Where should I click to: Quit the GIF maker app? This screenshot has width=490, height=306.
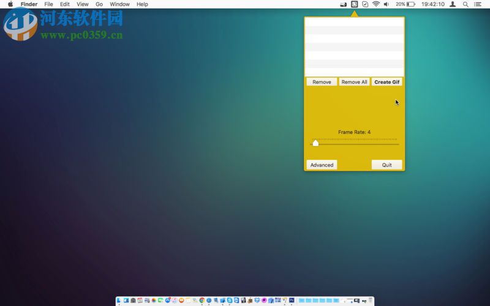(x=387, y=165)
